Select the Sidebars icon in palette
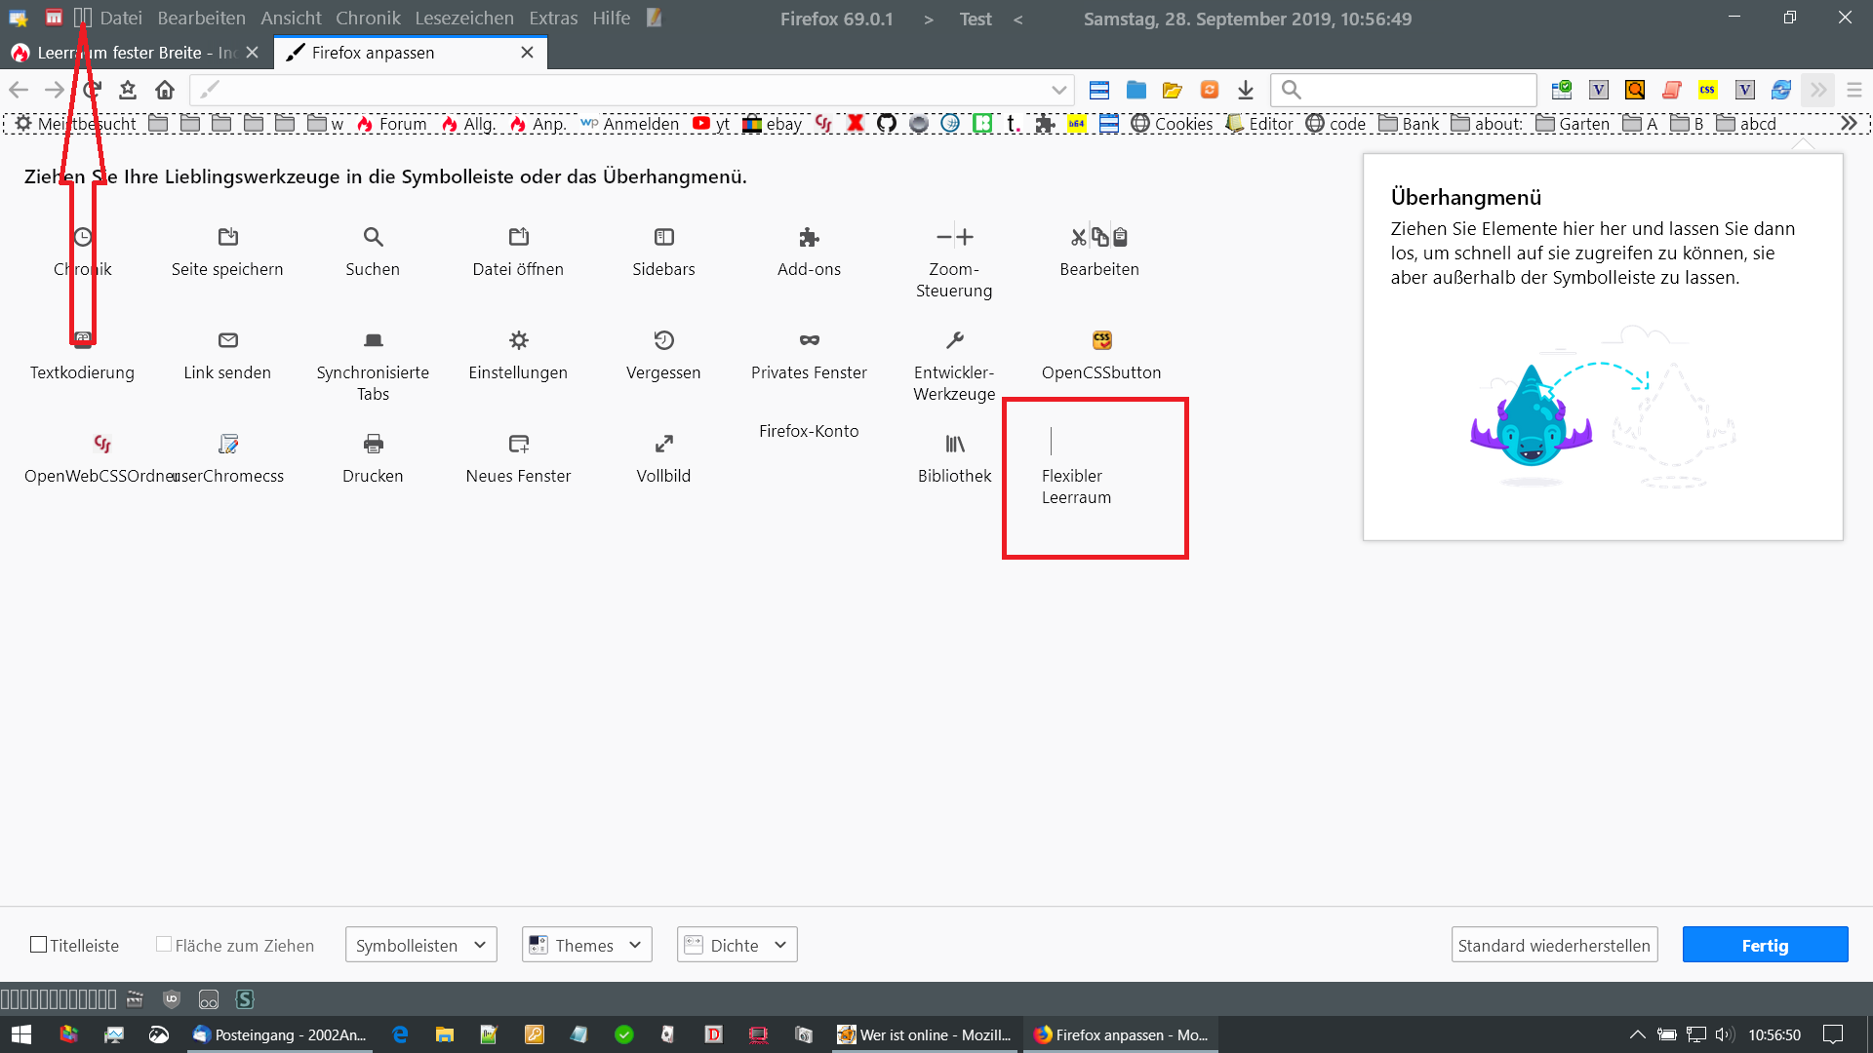 click(x=663, y=237)
